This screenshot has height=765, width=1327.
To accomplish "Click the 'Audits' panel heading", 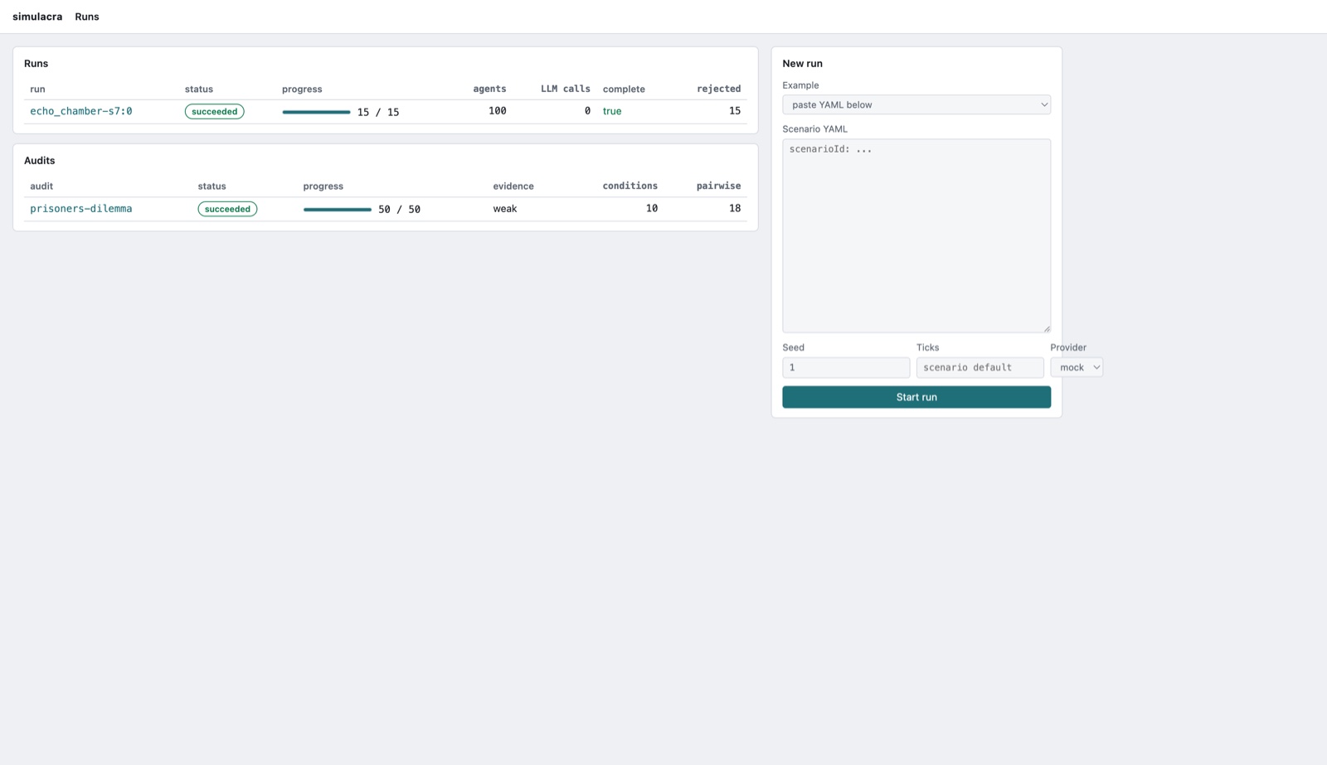I will pos(39,161).
